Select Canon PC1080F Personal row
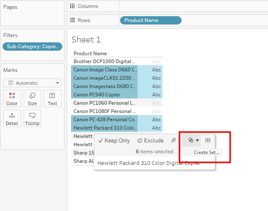 pyautogui.click(x=104, y=111)
